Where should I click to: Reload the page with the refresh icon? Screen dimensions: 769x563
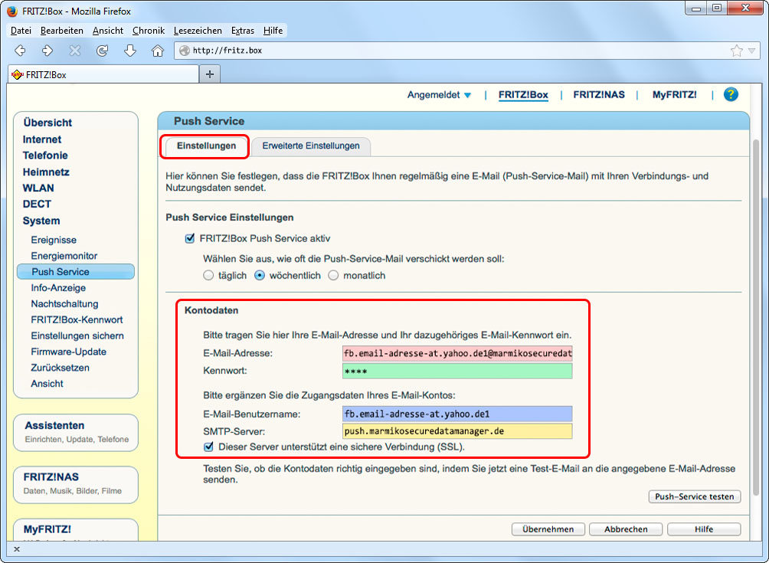pyautogui.click(x=102, y=51)
